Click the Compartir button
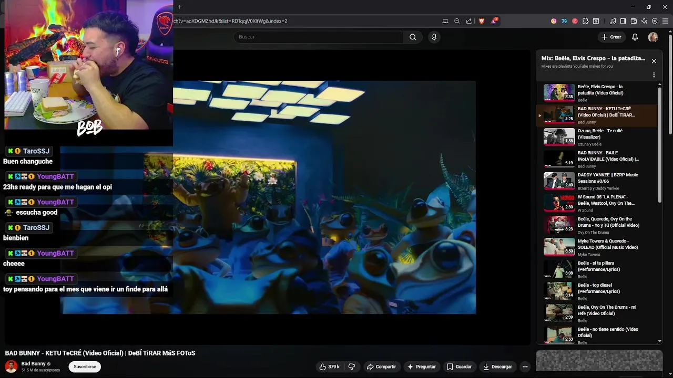Viewport: 673px width, 378px height. click(x=381, y=366)
